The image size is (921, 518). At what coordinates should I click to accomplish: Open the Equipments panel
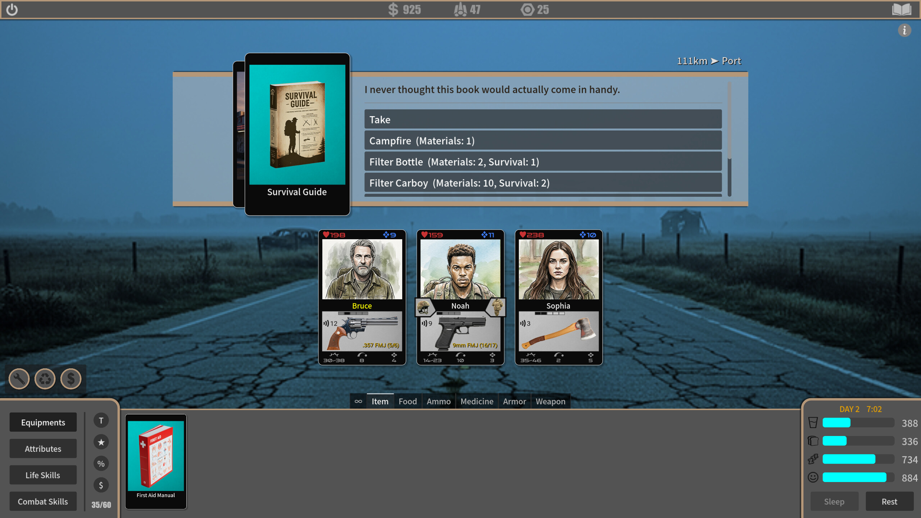click(43, 422)
